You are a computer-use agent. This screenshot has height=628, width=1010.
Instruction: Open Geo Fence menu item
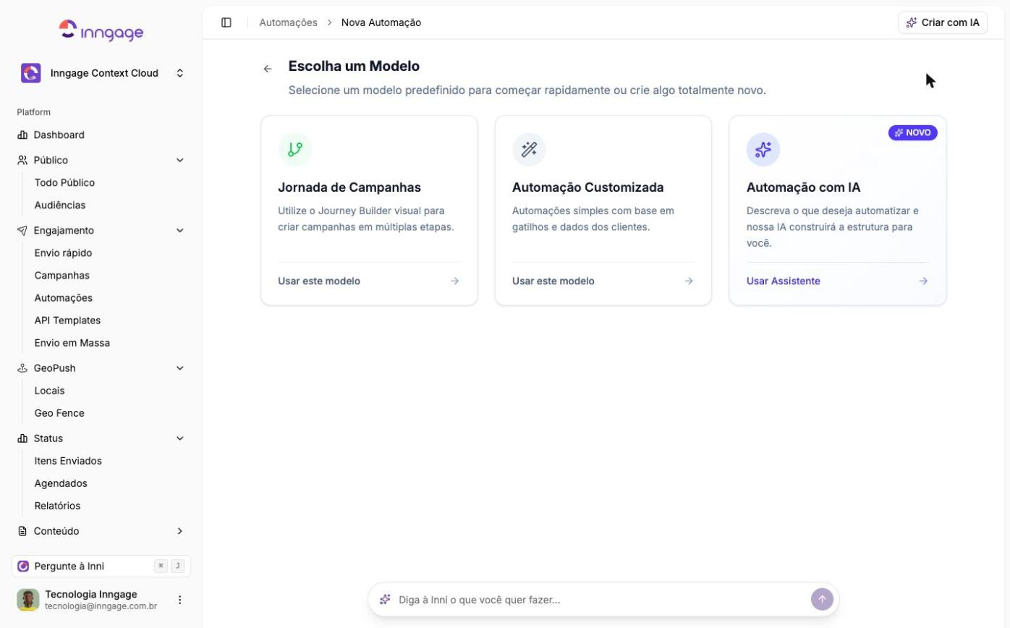pos(59,412)
